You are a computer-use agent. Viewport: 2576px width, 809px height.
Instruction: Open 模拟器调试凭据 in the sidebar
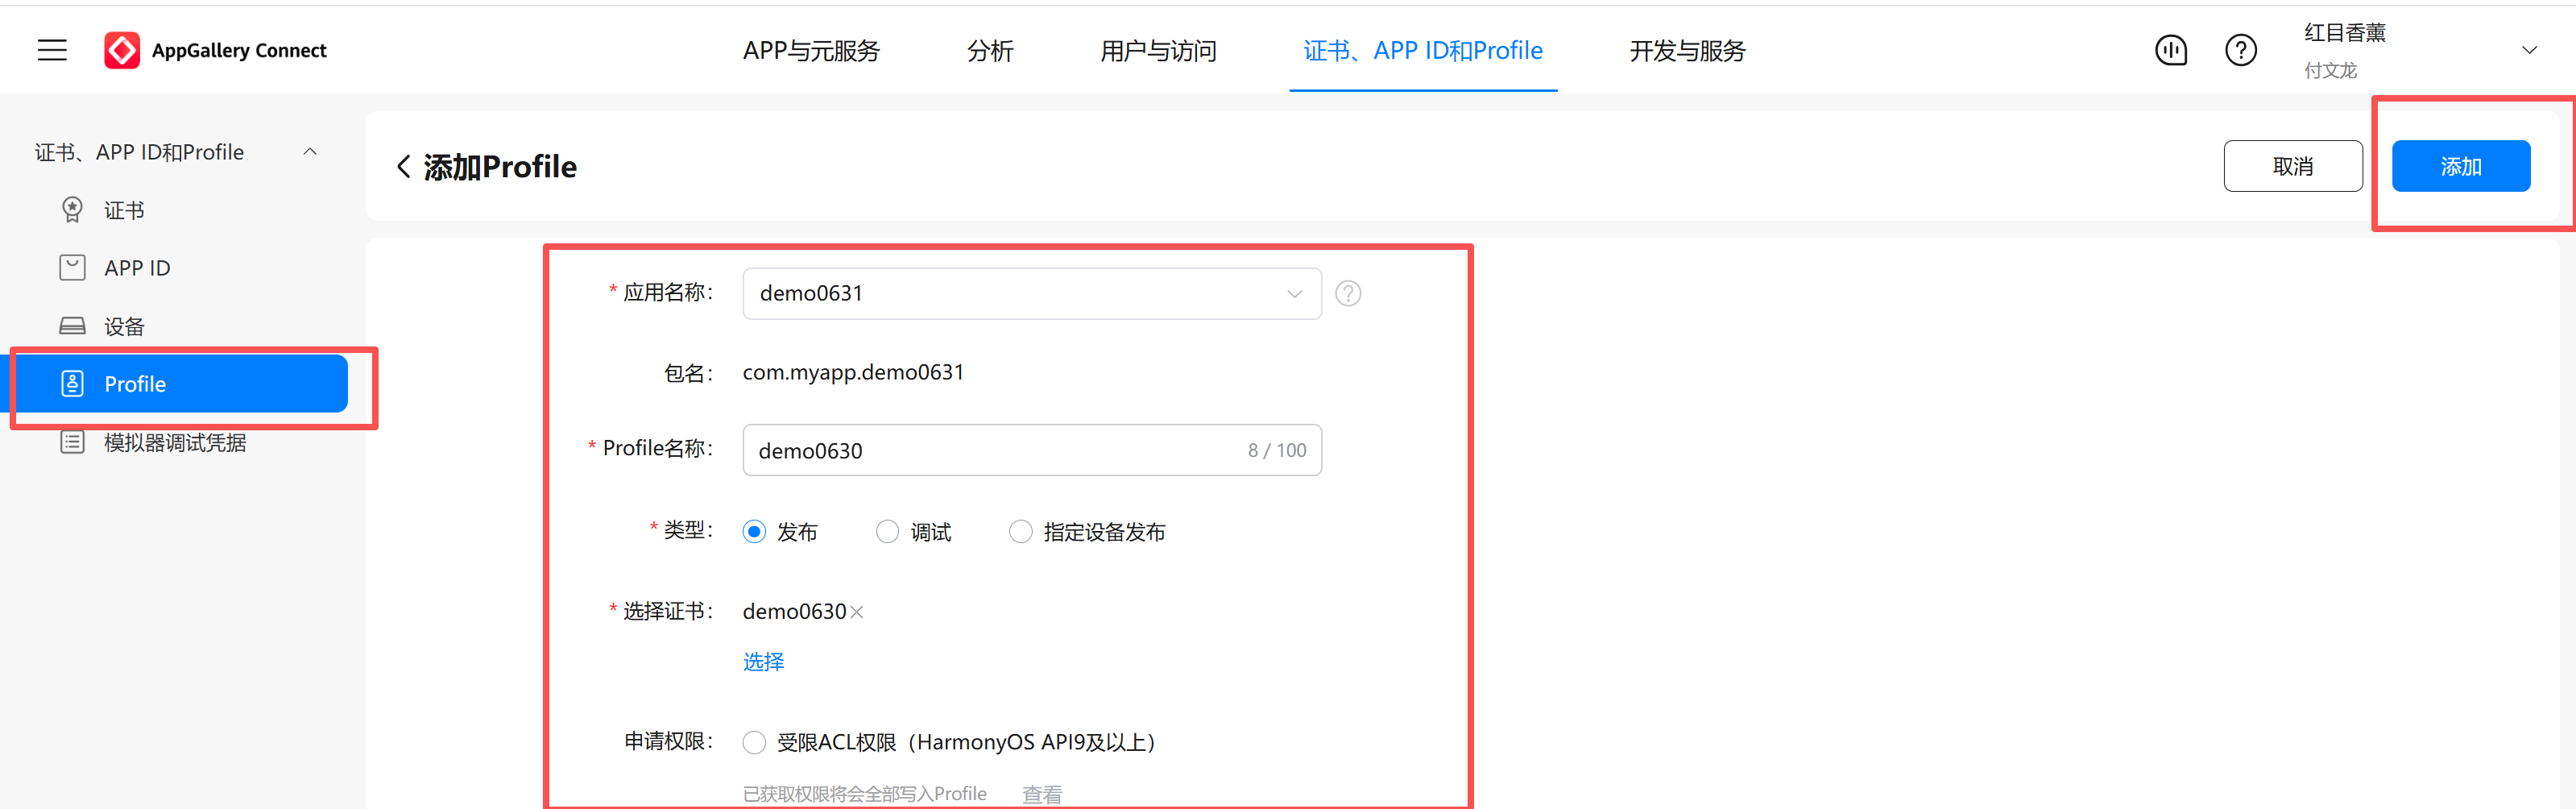[175, 443]
